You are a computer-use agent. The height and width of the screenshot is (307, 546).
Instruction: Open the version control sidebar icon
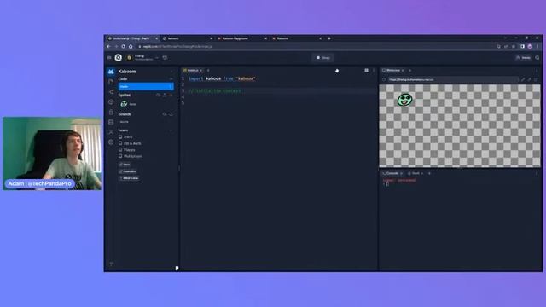[111, 92]
